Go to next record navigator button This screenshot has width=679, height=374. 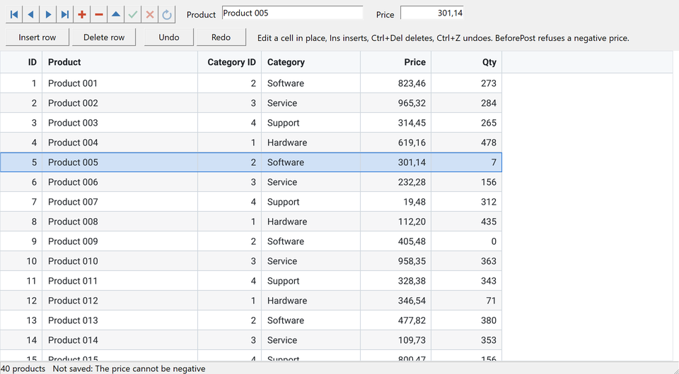pos(48,15)
